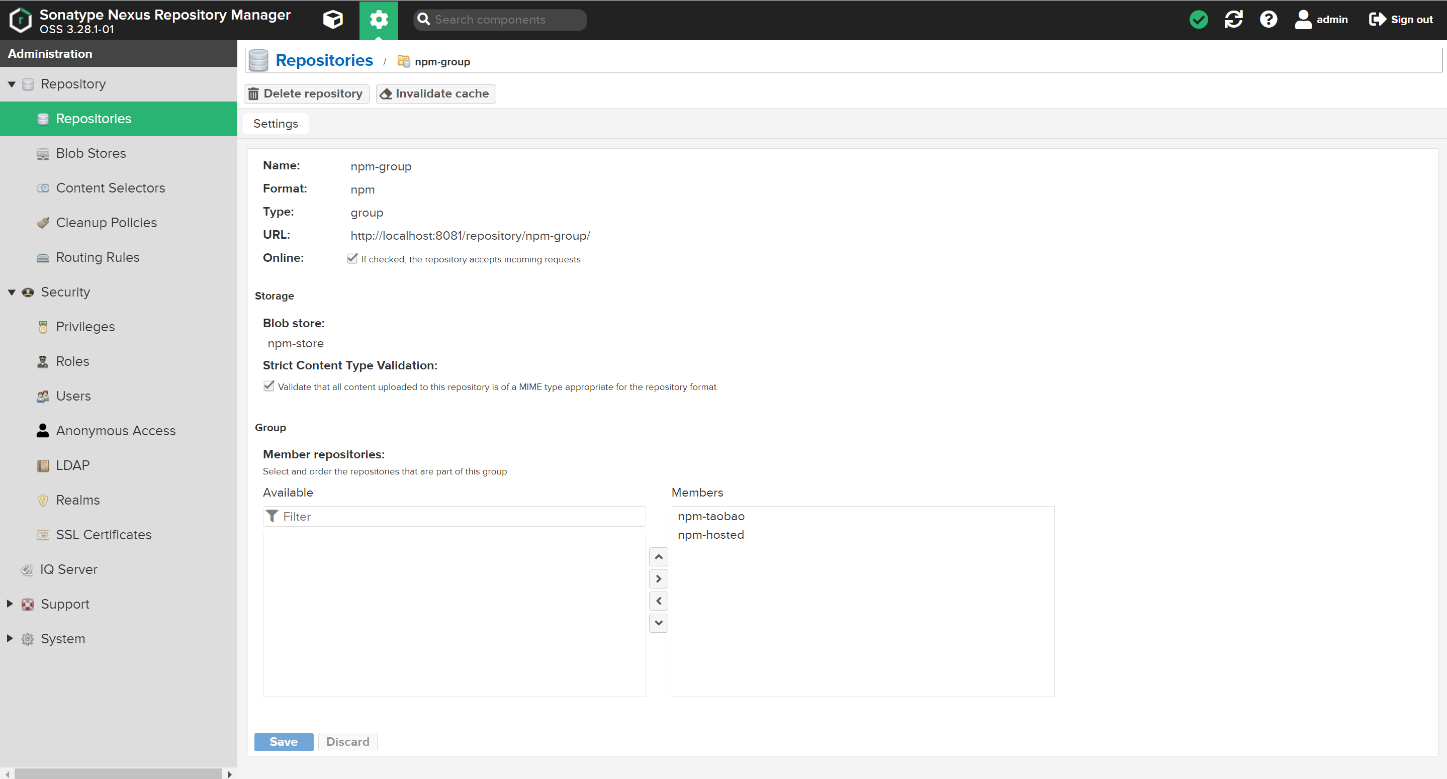
Task: Click the Save button
Action: [284, 742]
